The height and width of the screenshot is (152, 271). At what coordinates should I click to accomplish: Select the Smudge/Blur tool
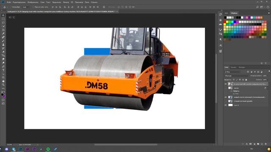[3, 59]
